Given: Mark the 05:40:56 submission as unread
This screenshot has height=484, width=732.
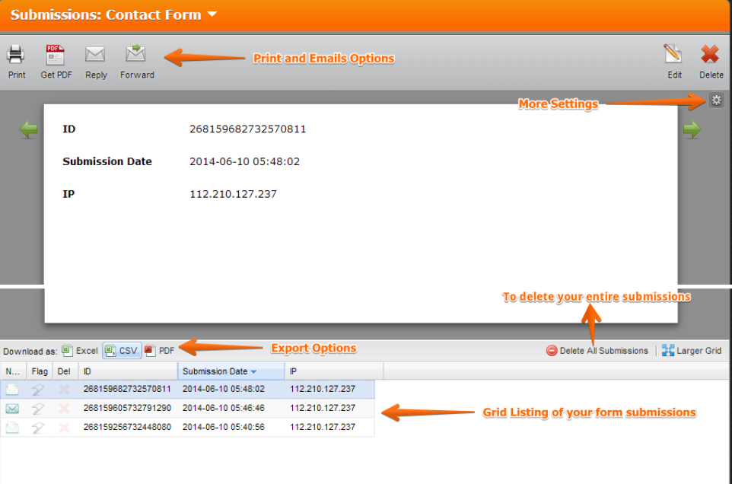Looking at the screenshot, I should point(12,428).
